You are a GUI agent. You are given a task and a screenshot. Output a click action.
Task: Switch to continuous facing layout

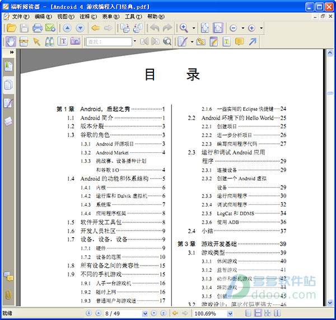[268, 313]
